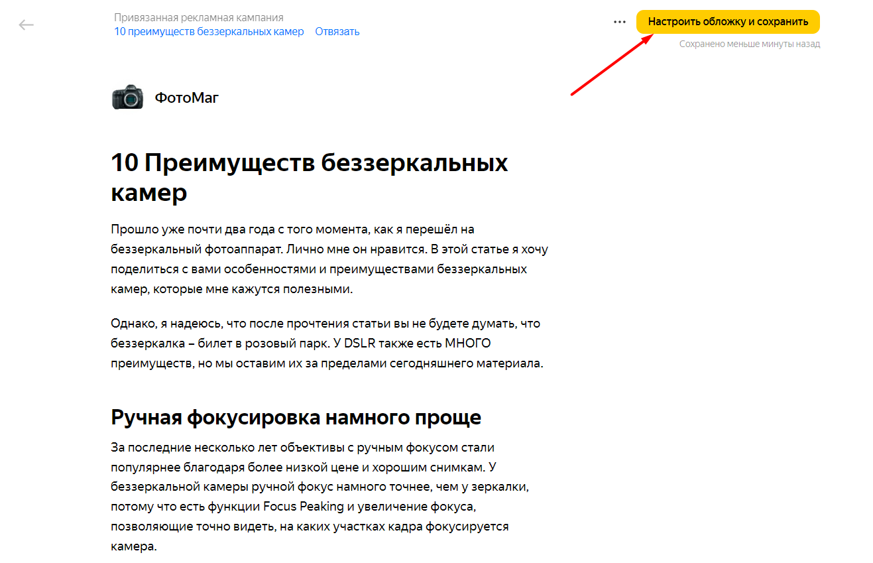
Task: Open the three-dots more options menu
Action: point(619,22)
